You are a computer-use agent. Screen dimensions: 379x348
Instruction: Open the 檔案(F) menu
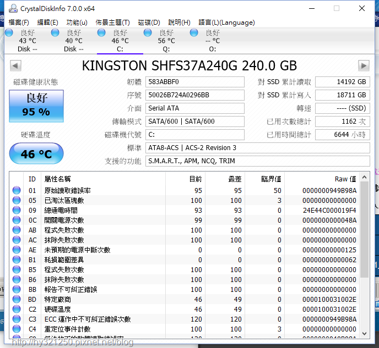point(19,23)
